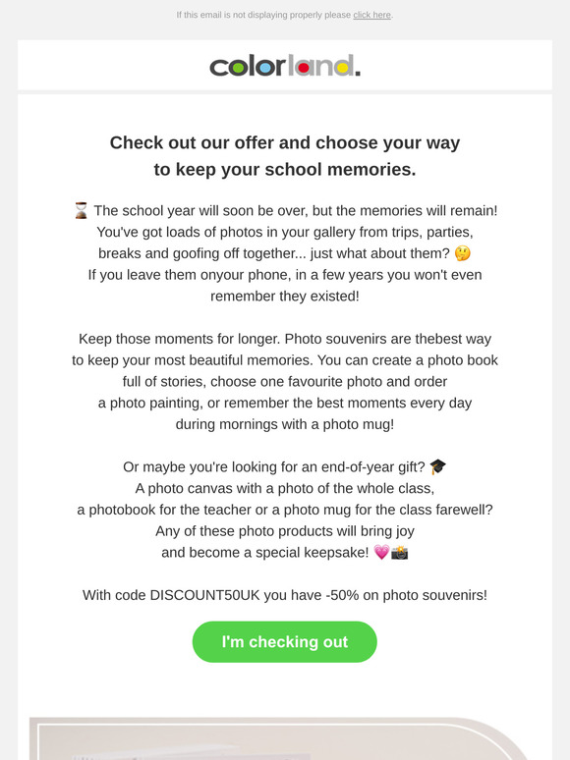Viewport: 570px width, 760px height.
Task: Click the yellow dot in Colorland logo
Action: click(342, 68)
